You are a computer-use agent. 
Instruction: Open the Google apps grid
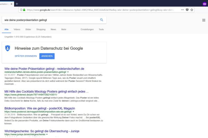click(204, 20)
